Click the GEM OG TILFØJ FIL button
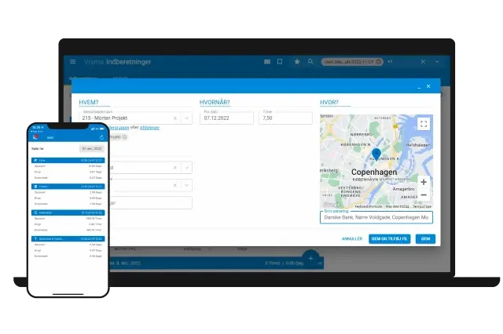Image resolution: width=503 pixels, height=334 pixels. (x=389, y=238)
